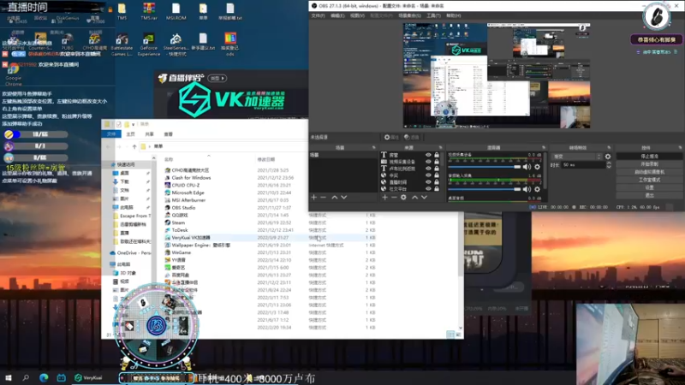
Task: Open Explorer quick access toolbar dropdown arrow
Action: pyautogui.click(x=134, y=124)
